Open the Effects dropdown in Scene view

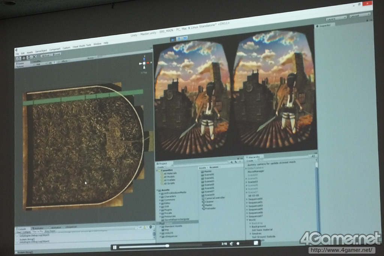[64, 61]
